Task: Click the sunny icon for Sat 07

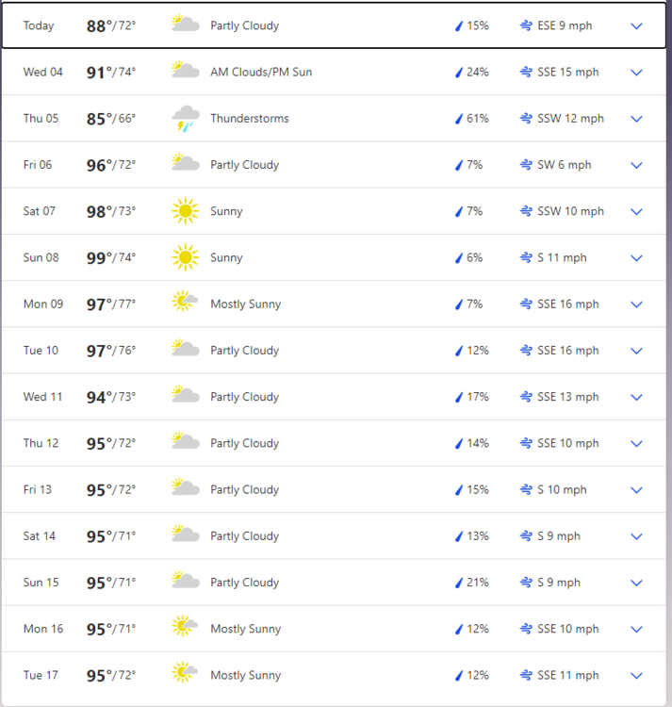Action: 185,211
